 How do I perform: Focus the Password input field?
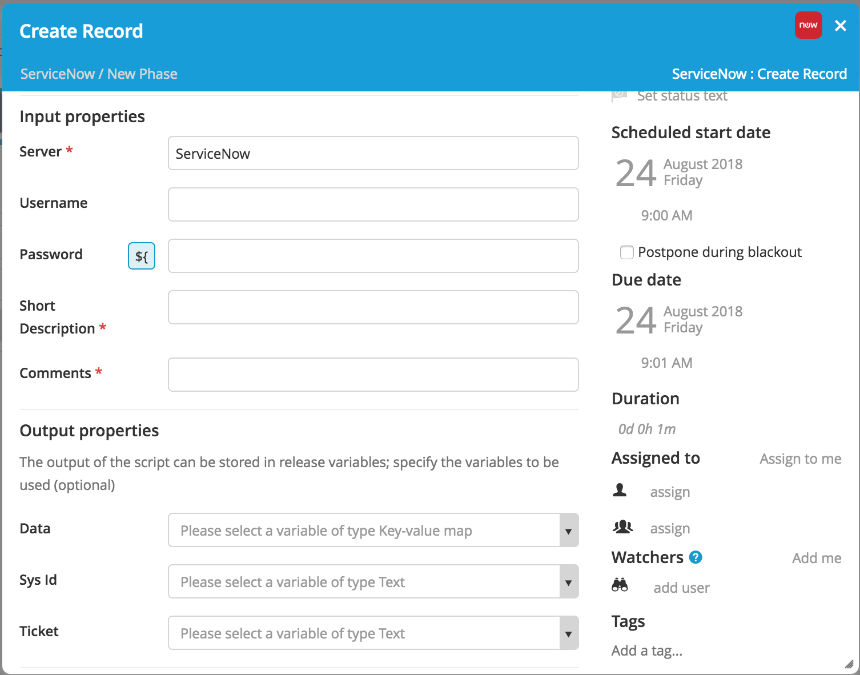[373, 256]
